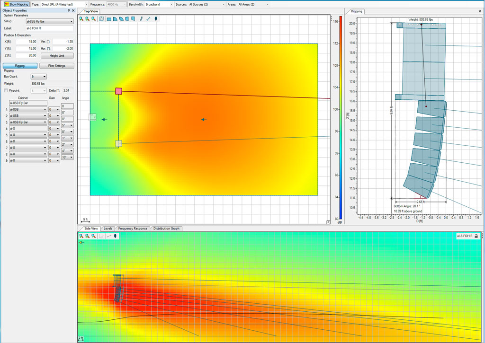
Task: Select the microphone tool in Top View toolbar
Action: click(x=155, y=19)
